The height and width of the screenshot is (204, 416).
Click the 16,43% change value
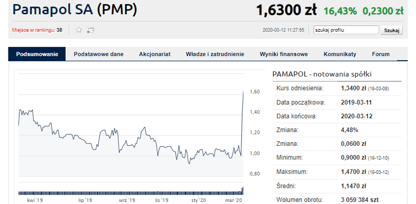tap(340, 11)
